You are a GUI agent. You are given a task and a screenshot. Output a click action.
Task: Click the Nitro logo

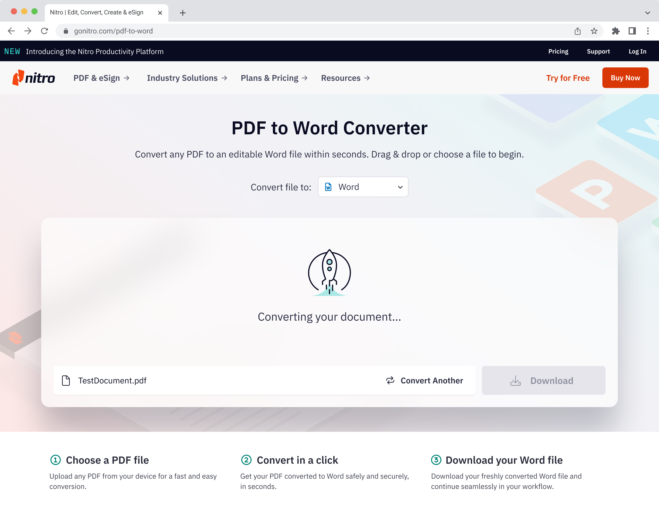pos(34,78)
